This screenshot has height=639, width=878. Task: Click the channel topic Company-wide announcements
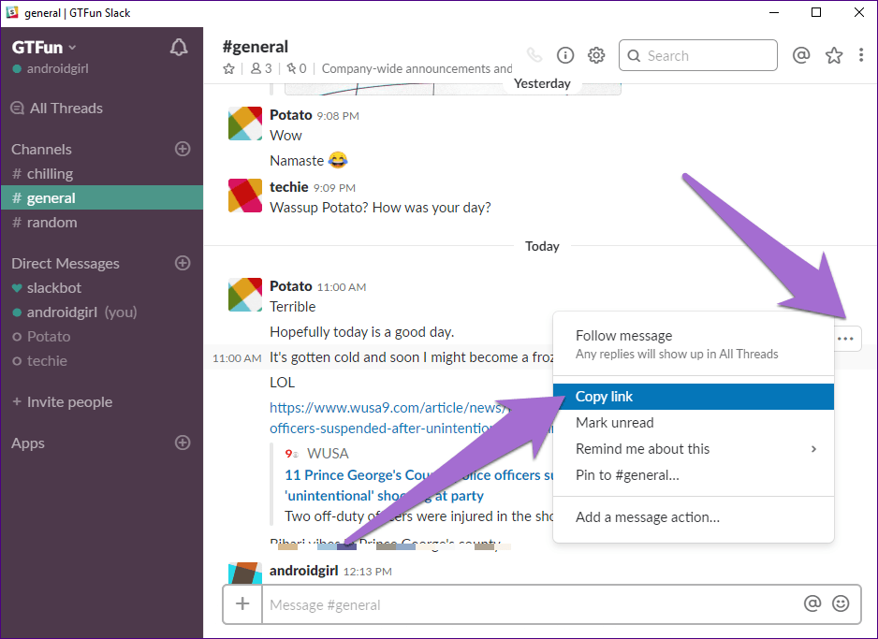click(x=417, y=68)
